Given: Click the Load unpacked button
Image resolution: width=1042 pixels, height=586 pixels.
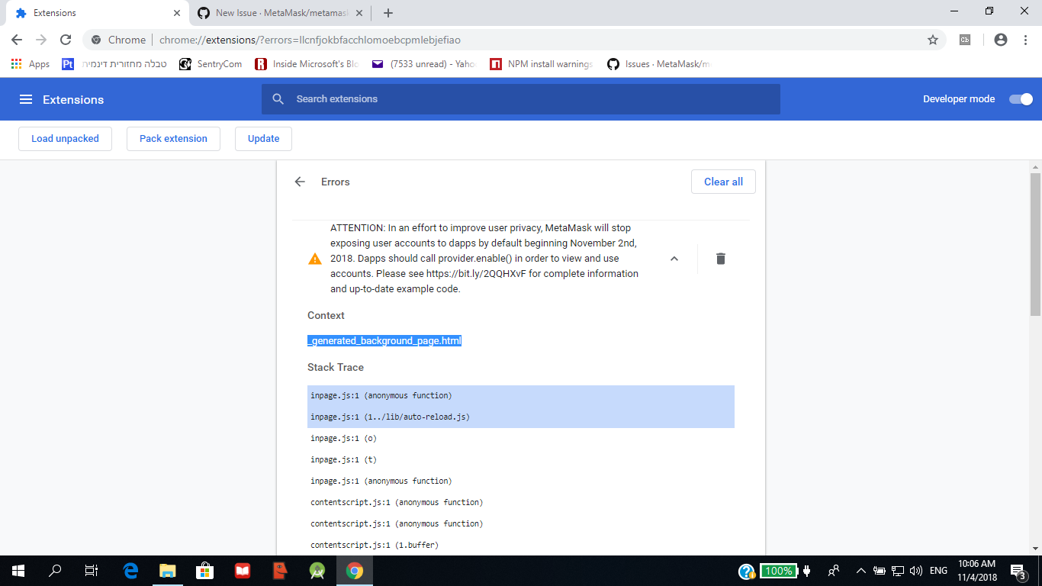Looking at the screenshot, I should [65, 138].
